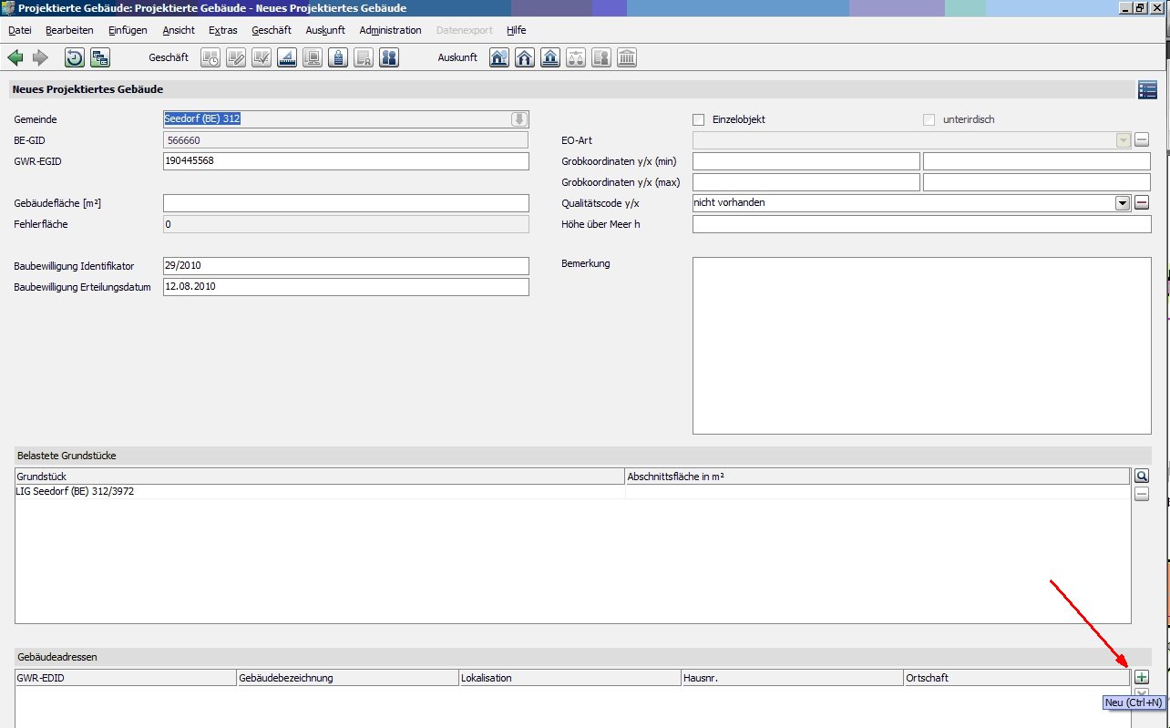Click the Ortschaft column header

(1016, 678)
